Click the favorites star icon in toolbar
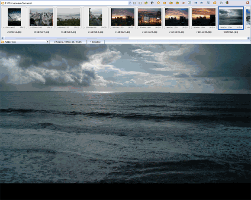The width and height of the screenshot is (251, 200). pyautogui.click(x=158, y=3)
